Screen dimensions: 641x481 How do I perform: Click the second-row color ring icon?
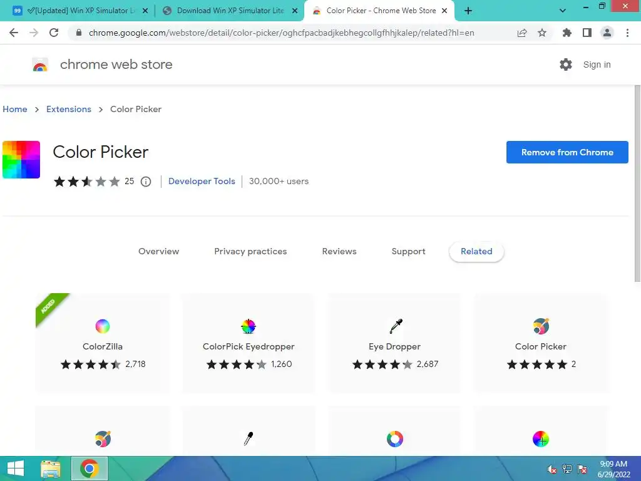(x=395, y=439)
